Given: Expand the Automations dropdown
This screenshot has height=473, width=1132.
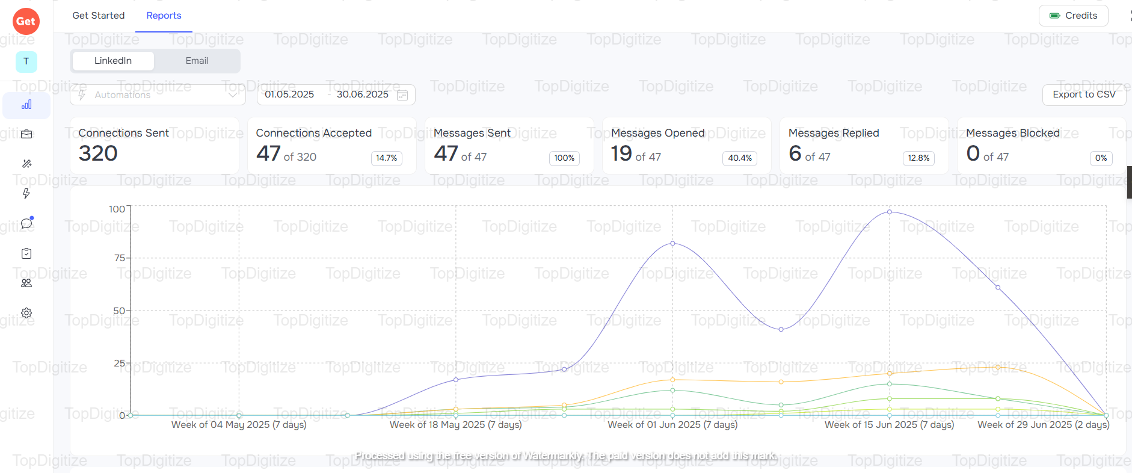Looking at the screenshot, I should pyautogui.click(x=158, y=94).
